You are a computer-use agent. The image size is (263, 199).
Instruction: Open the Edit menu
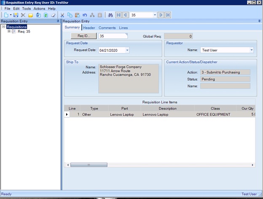coord(16,8)
